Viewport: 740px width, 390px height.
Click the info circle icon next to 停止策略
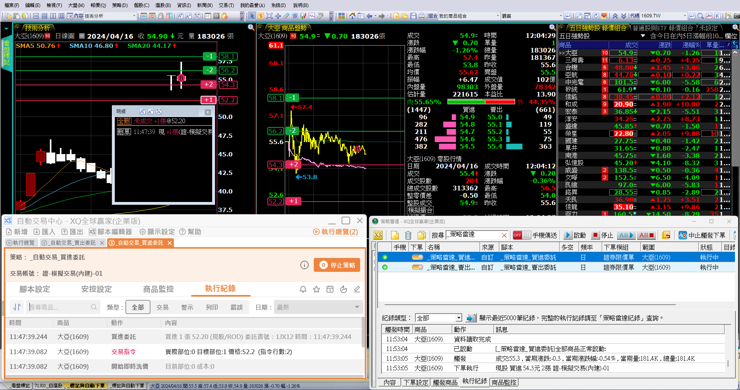[305, 265]
